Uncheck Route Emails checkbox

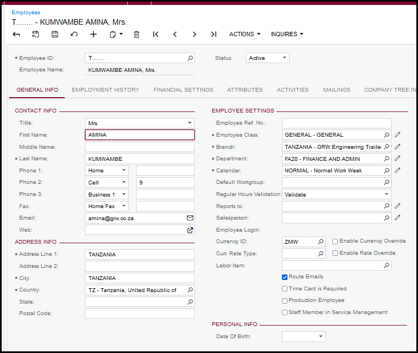[x=285, y=277]
